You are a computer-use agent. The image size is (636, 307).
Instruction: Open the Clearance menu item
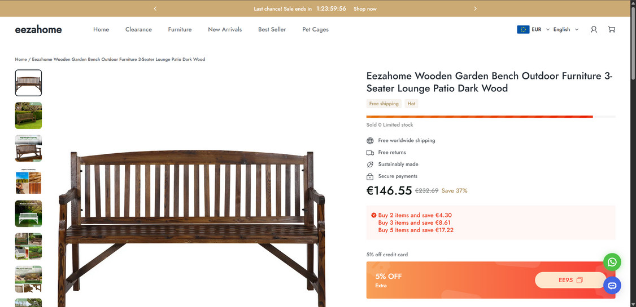point(138,29)
